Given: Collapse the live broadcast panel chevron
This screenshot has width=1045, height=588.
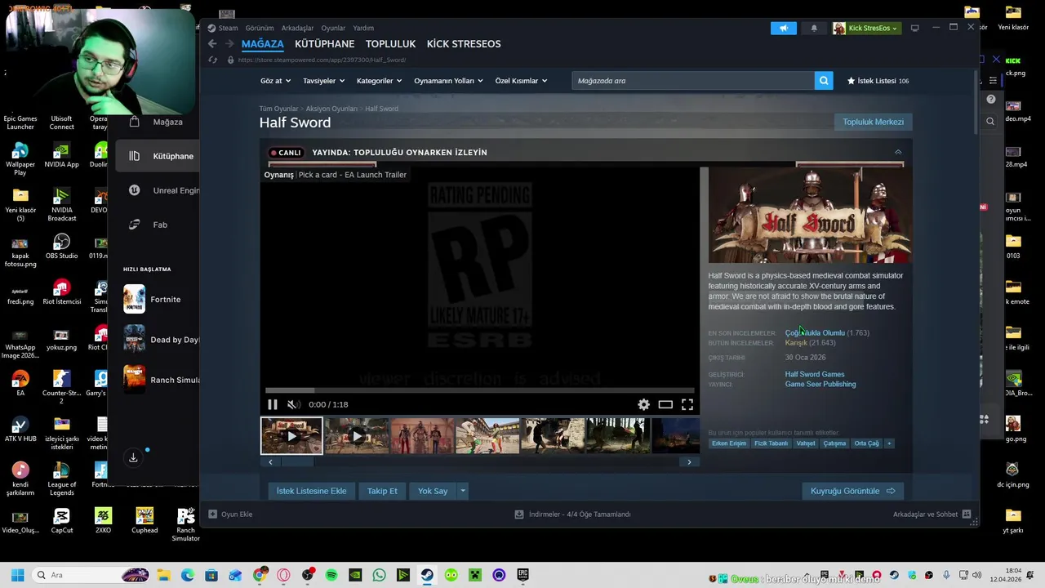Looking at the screenshot, I should pos(898,153).
